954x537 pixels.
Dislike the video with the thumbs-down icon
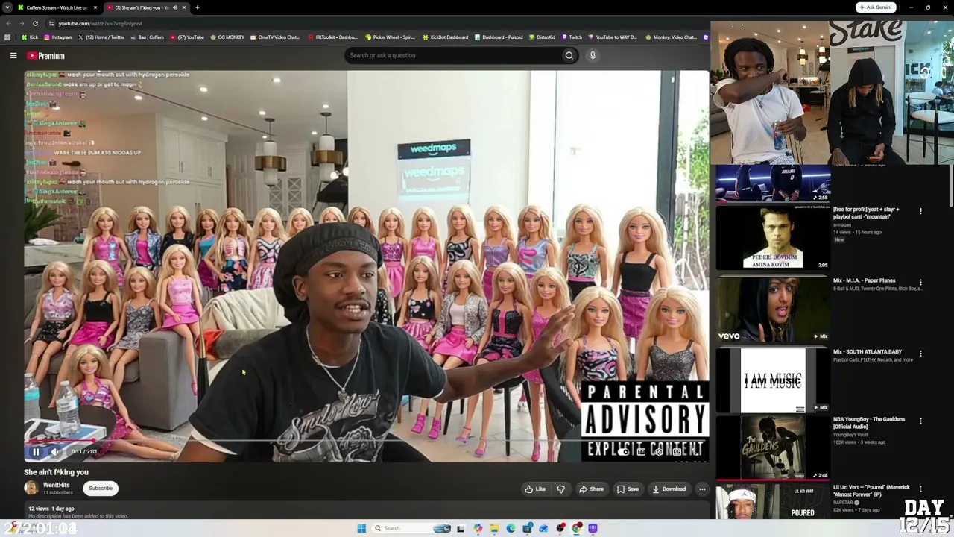point(560,489)
